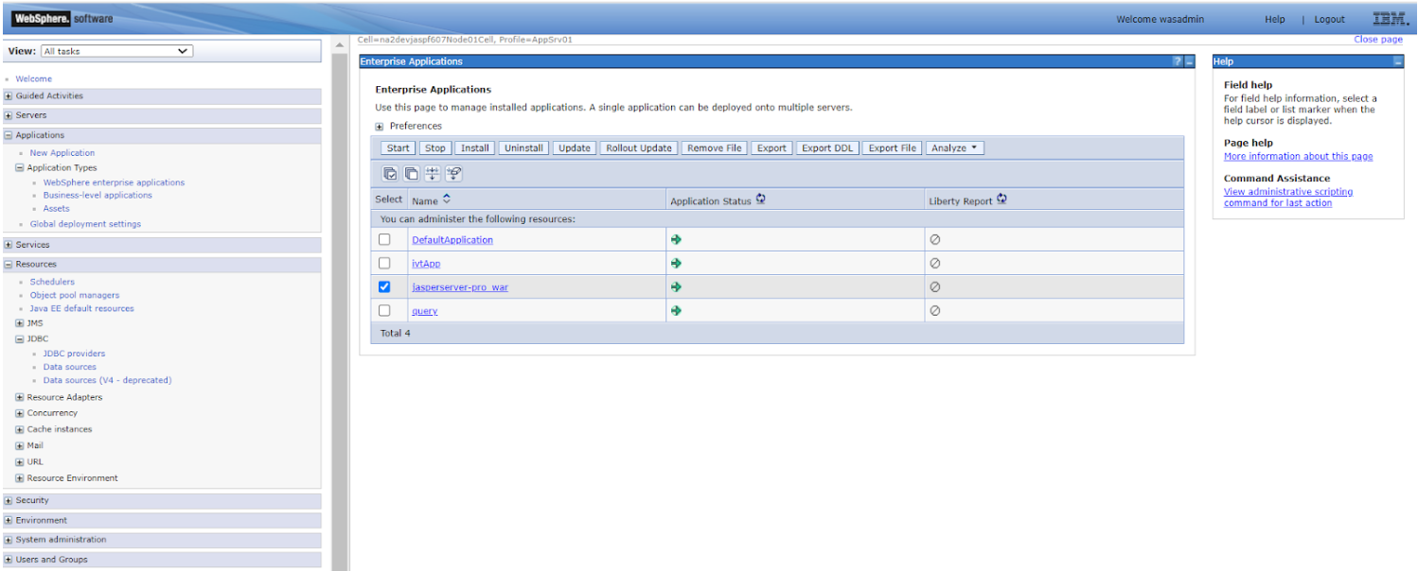Viewport: 1418px width, 571px height.
Task: Open View administrative scripting command link
Action: (x=1288, y=198)
